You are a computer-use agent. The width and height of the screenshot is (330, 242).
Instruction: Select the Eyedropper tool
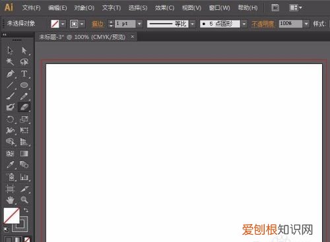pyautogui.click(x=10, y=165)
